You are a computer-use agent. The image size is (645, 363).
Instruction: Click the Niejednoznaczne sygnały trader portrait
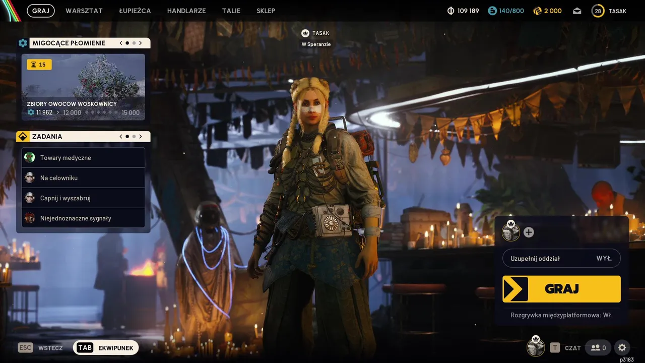click(30, 218)
